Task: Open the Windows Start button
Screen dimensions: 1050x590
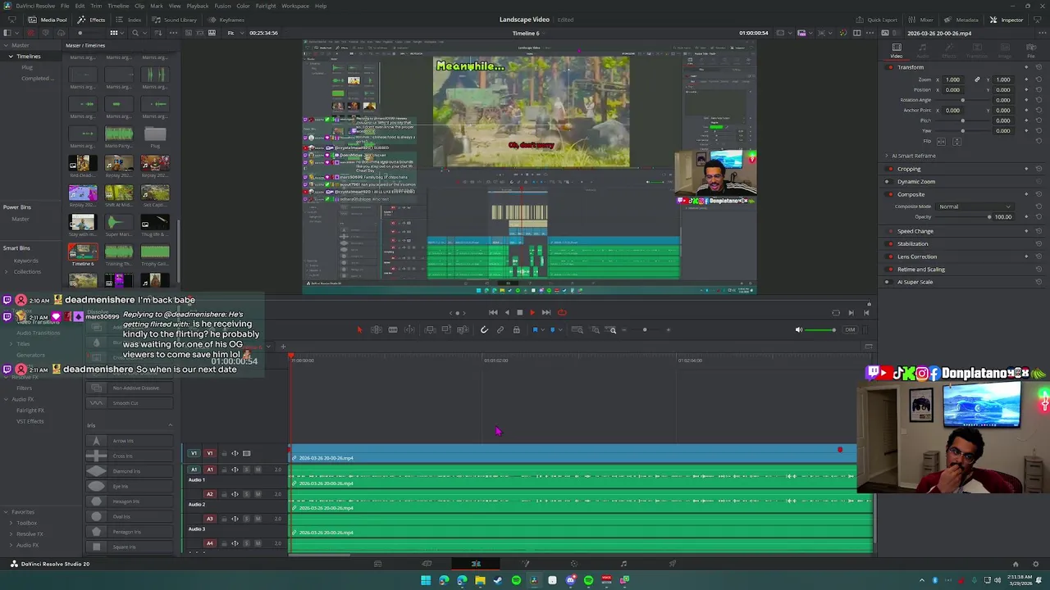Action: click(426, 580)
